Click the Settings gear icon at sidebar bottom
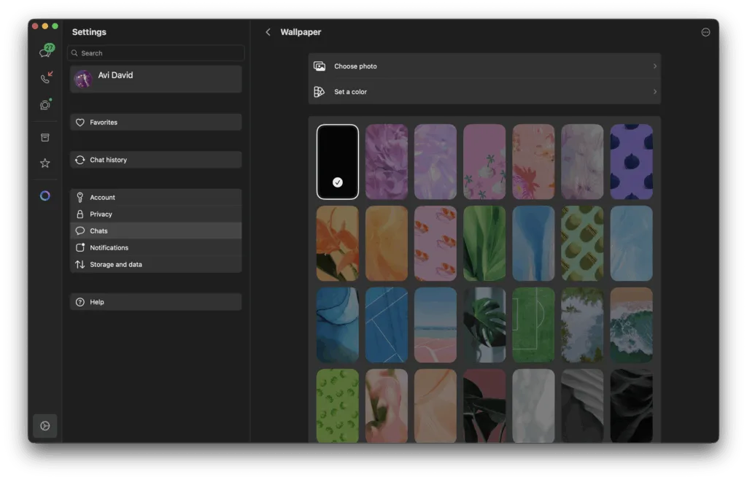 point(44,426)
